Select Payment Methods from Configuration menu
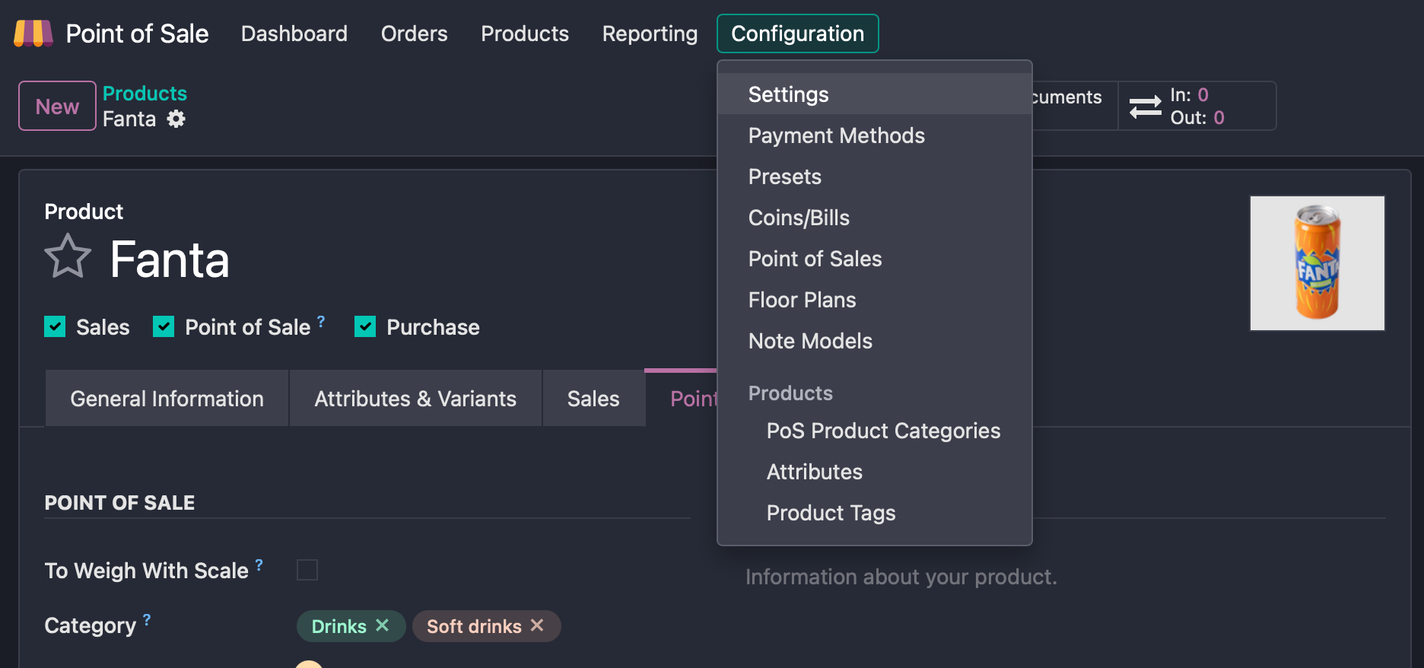The image size is (1424, 668). [836, 135]
